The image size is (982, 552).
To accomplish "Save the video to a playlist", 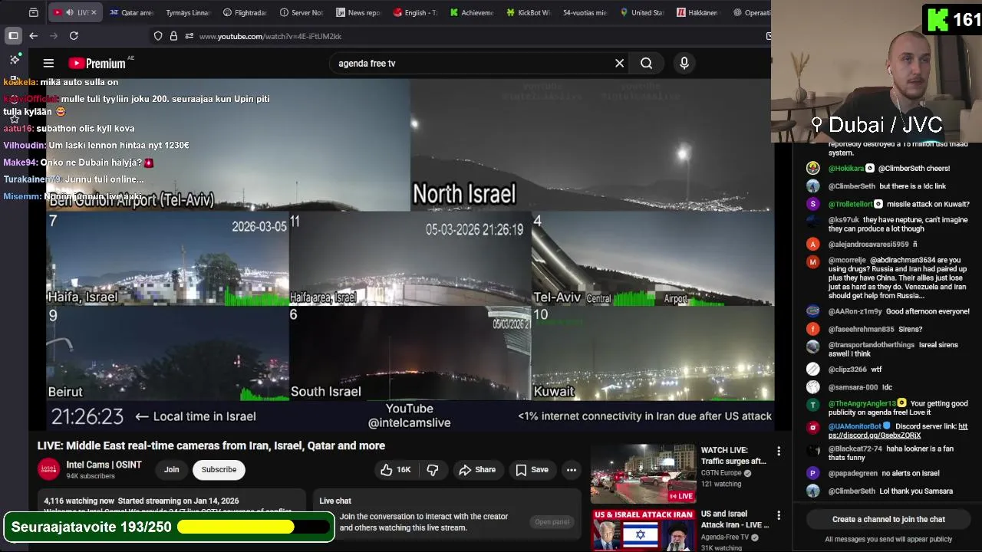I will (532, 470).
